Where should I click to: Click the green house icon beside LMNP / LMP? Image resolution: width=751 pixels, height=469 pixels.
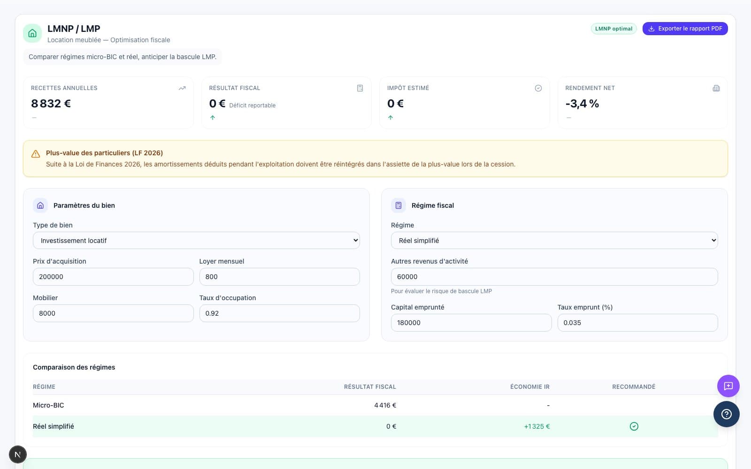coord(32,33)
